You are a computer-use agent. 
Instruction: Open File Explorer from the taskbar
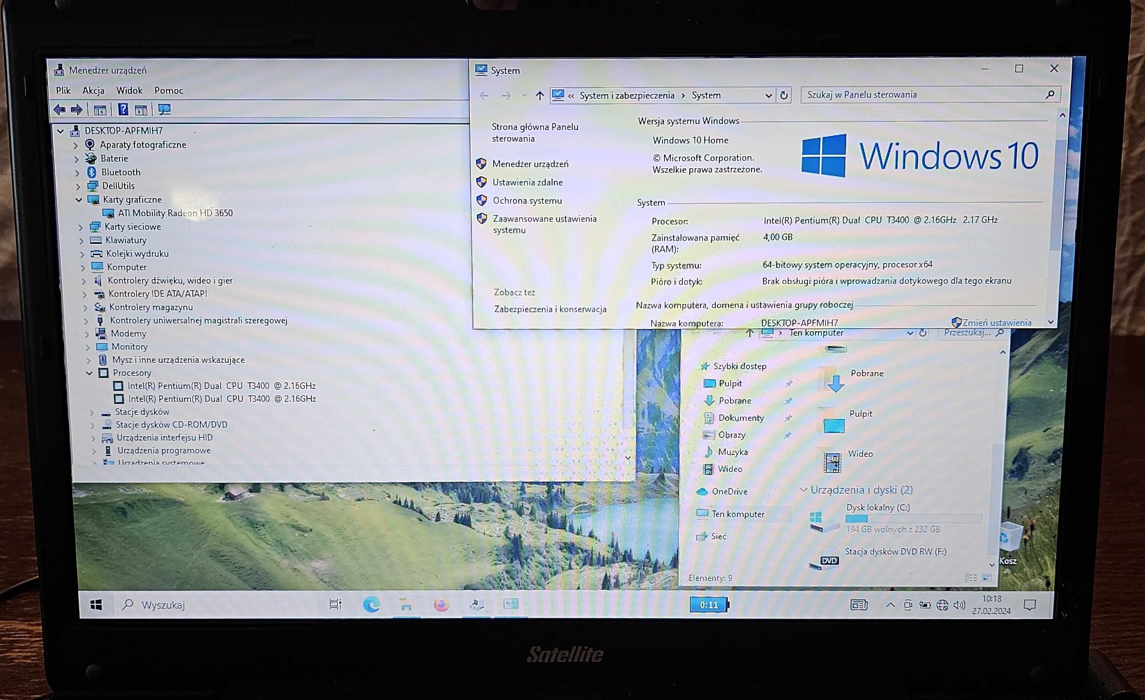pos(406,604)
